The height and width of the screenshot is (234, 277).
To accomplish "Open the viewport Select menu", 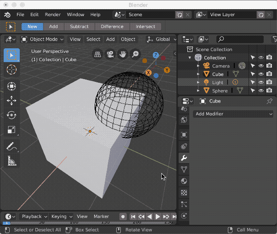I will (93, 39).
